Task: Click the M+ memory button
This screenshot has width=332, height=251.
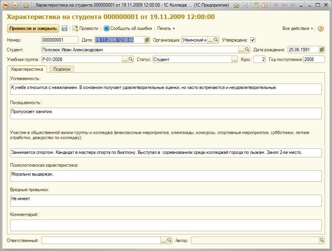Action: 285,5
